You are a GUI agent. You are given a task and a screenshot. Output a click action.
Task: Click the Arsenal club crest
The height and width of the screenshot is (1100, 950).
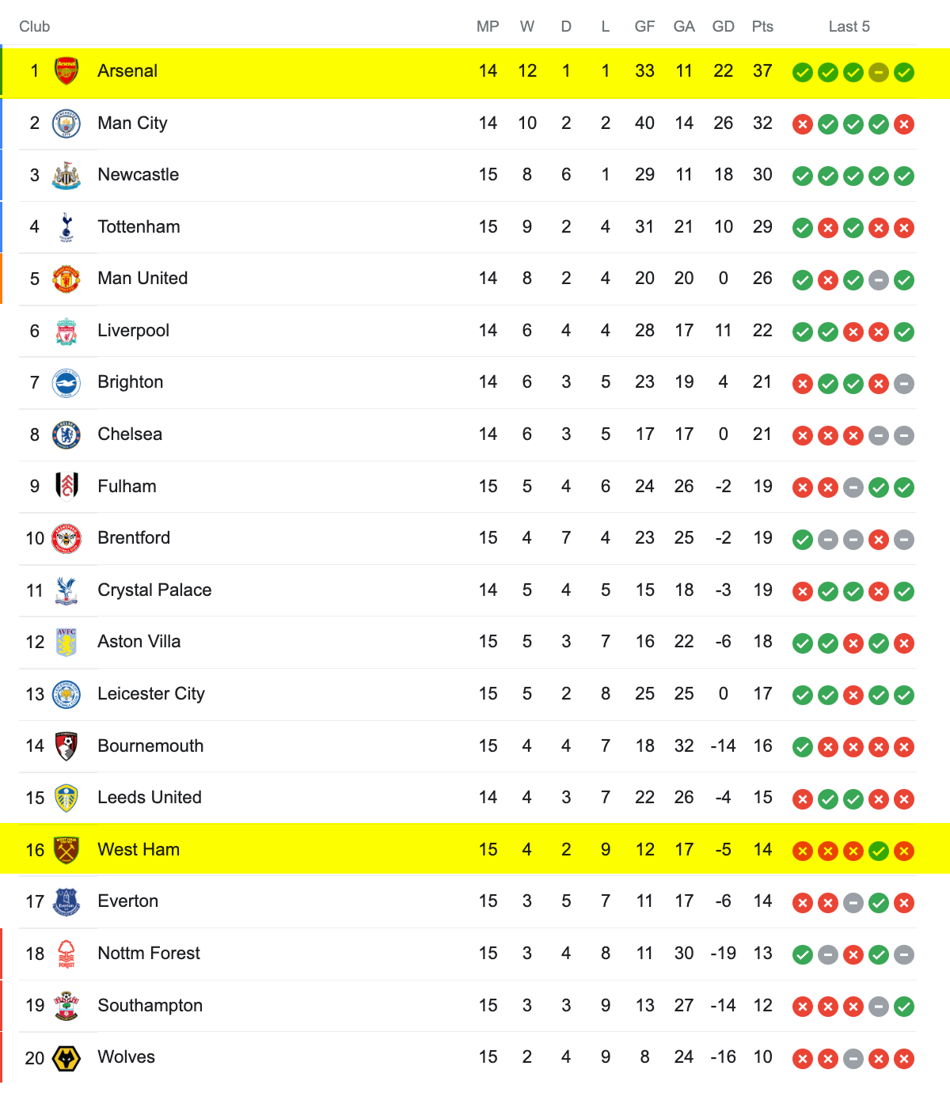[x=66, y=71]
